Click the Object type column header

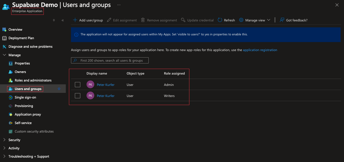pyautogui.click(x=135, y=74)
